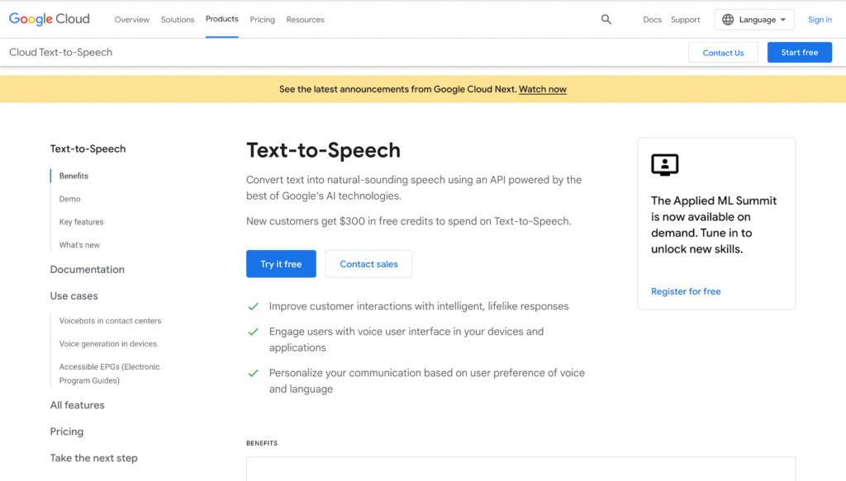Click the Contact Us button
Image resolution: width=846 pixels, height=481 pixels.
(x=723, y=52)
